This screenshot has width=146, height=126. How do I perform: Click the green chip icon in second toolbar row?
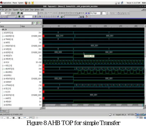point(19,16)
